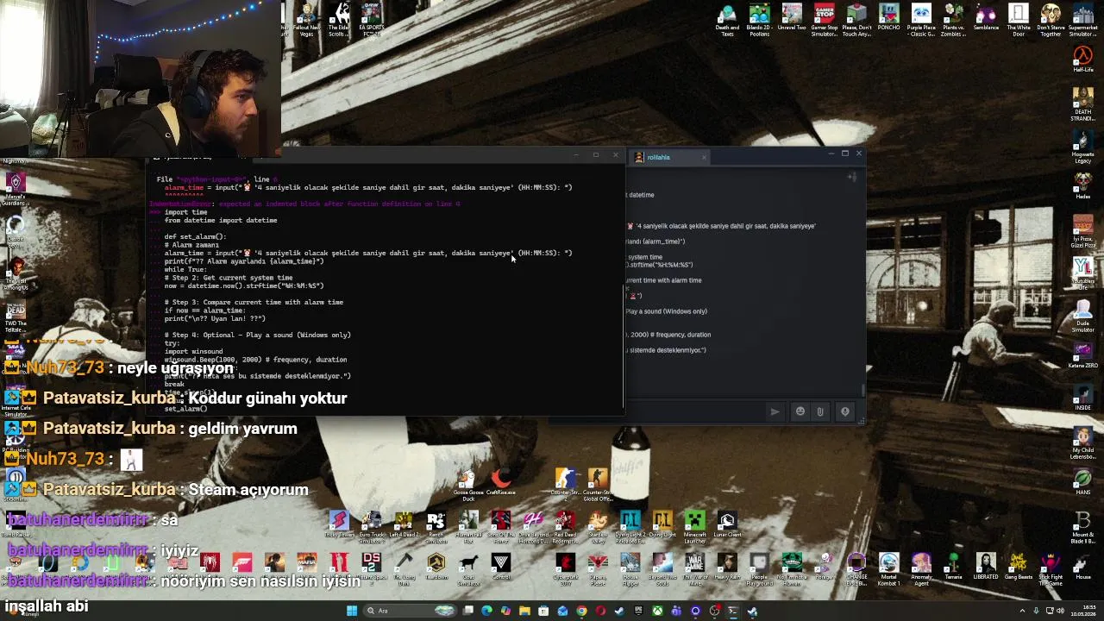Viewport: 1104px width, 621px height.
Task: Send message button in Steam chat
Action: click(x=775, y=411)
